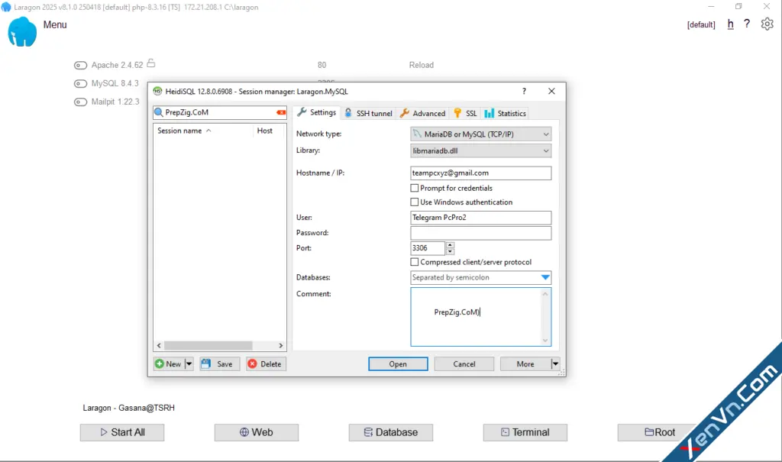The image size is (782, 462).
Task: Toggle the Apache 2.4.62 service switch
Action: pos(80,66)
